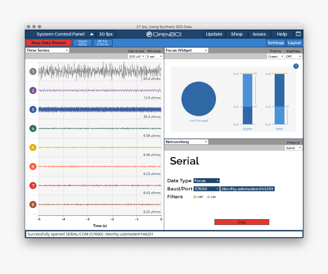The width and height of the screenshot is (328, 274).
Task: Open the Protocol Serial dropdown
Action: coord(294,148)
